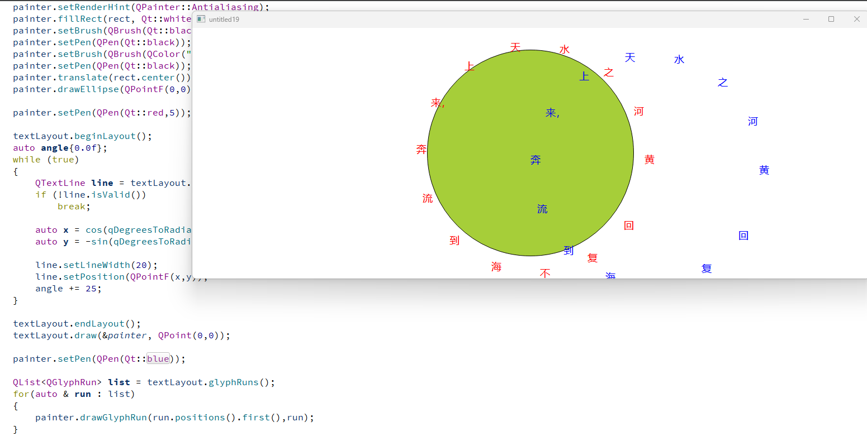
Task: Click the textLayout.endLayout(); code line
Action: [x=77, y=324]
